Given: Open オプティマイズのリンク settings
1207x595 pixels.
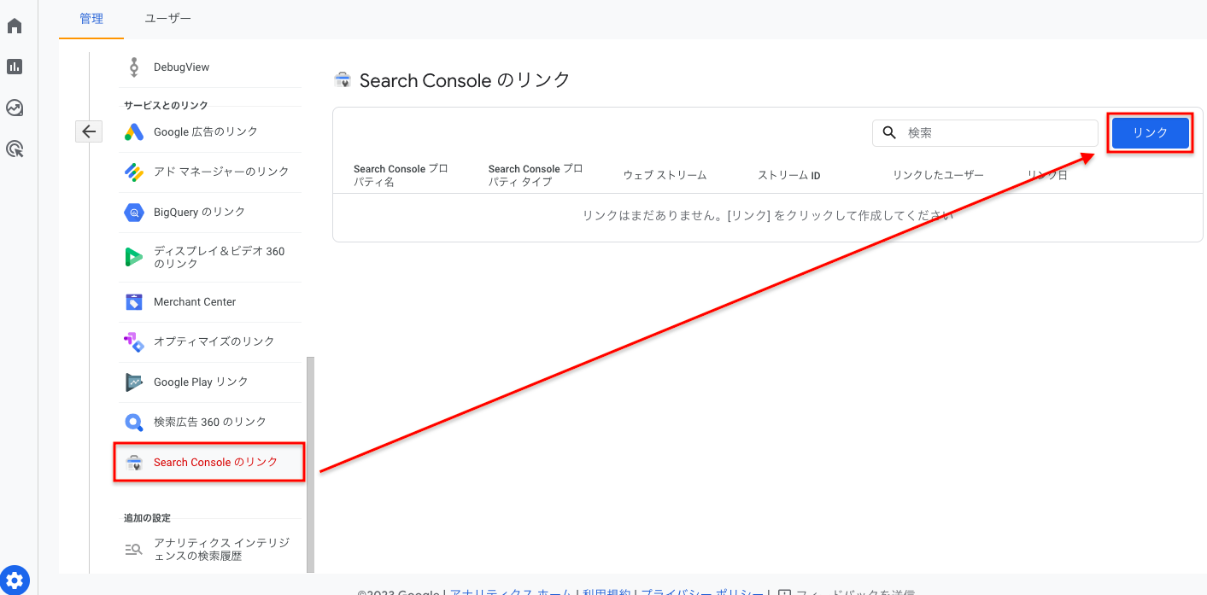Looking at the screenshot, I should pyautogui.click(x=209, y=341).
